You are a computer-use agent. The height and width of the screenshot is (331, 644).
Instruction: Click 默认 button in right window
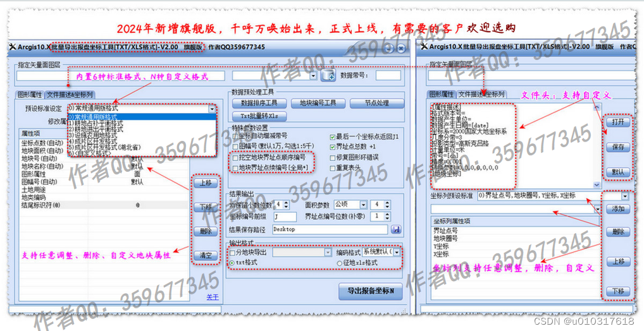pos(617,172)
